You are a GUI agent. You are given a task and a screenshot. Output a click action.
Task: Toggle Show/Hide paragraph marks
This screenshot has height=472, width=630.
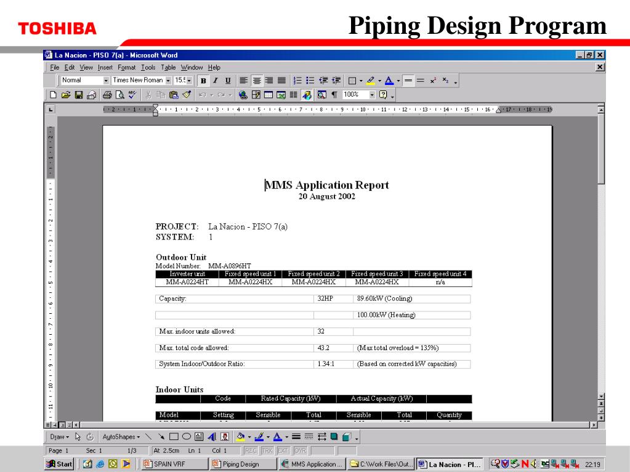point(334,95)
